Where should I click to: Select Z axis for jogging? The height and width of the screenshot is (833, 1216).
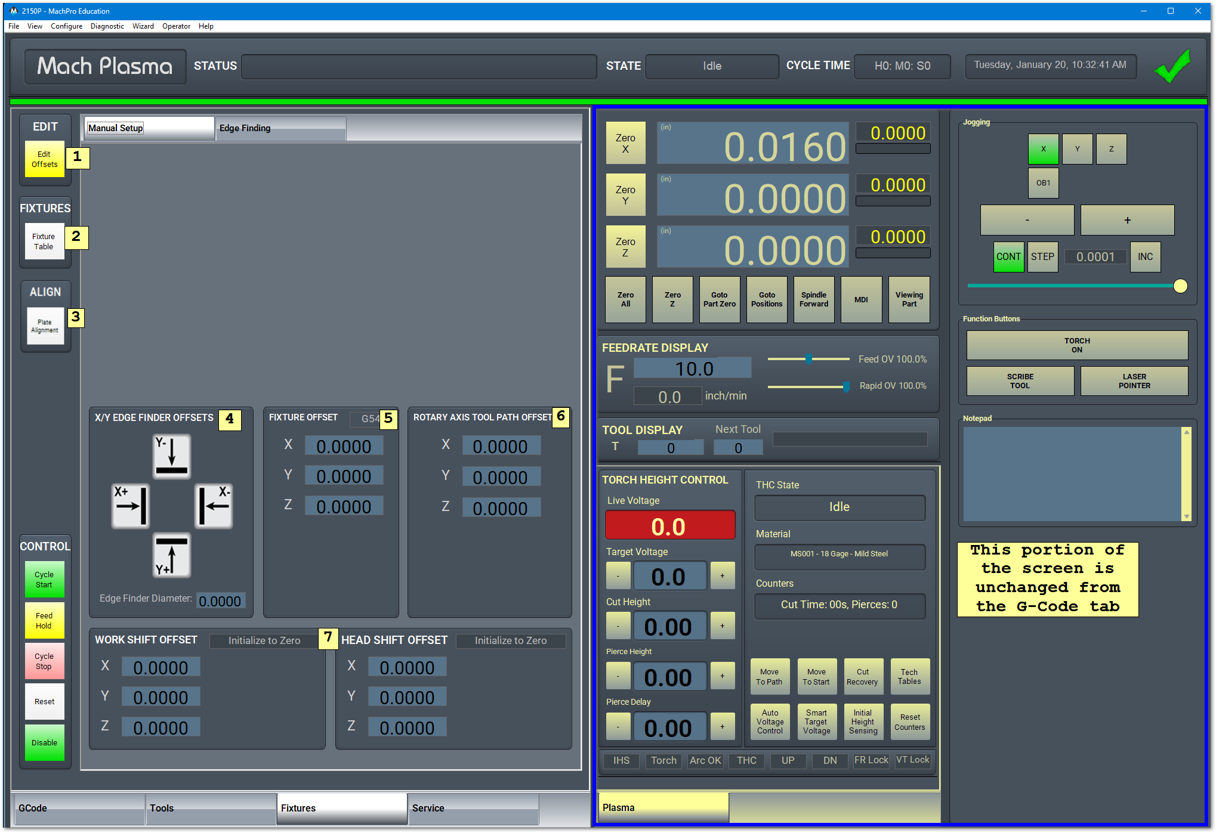1111,149
